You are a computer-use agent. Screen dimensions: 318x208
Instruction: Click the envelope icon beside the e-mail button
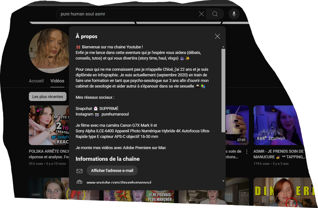point(79,171)
